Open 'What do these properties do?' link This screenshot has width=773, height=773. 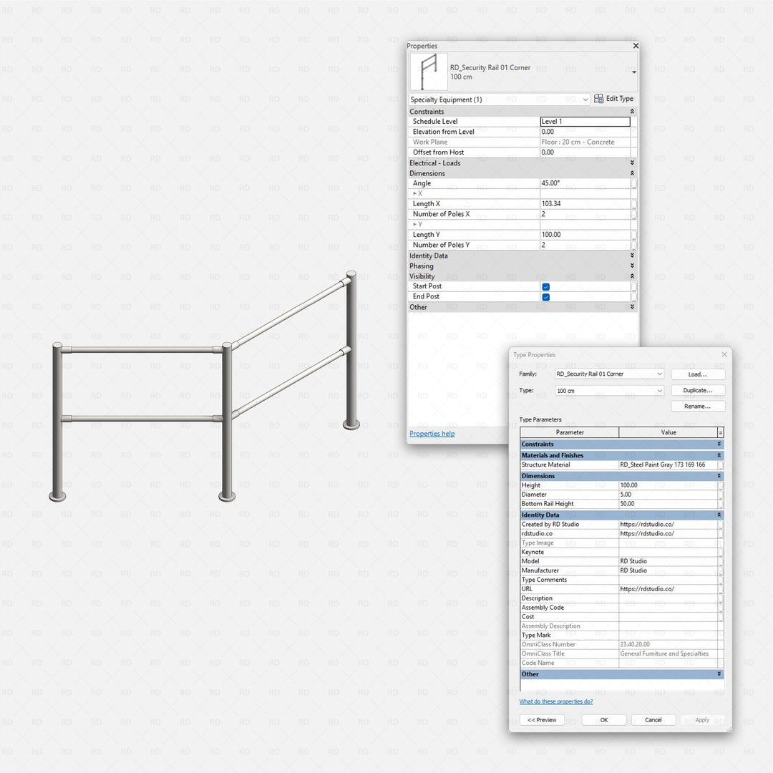click(555, 701)
